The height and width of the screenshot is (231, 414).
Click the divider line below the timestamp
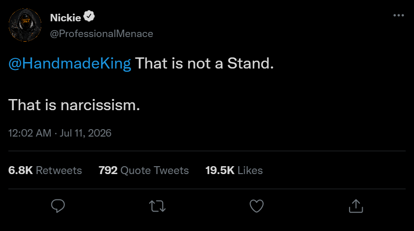pyautogui.click(x=207, y=151)
